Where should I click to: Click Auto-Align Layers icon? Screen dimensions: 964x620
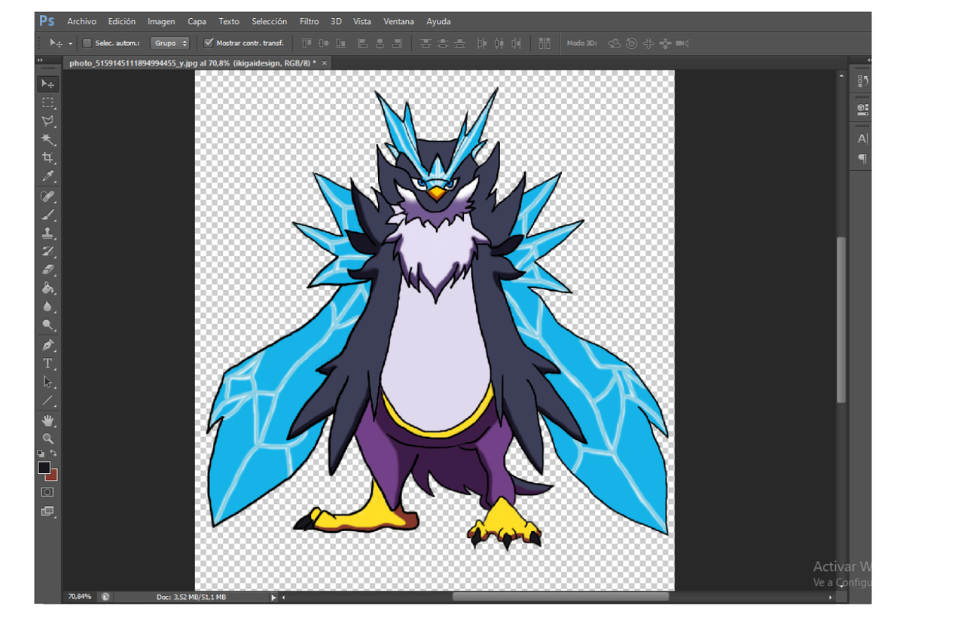point(545,44)
